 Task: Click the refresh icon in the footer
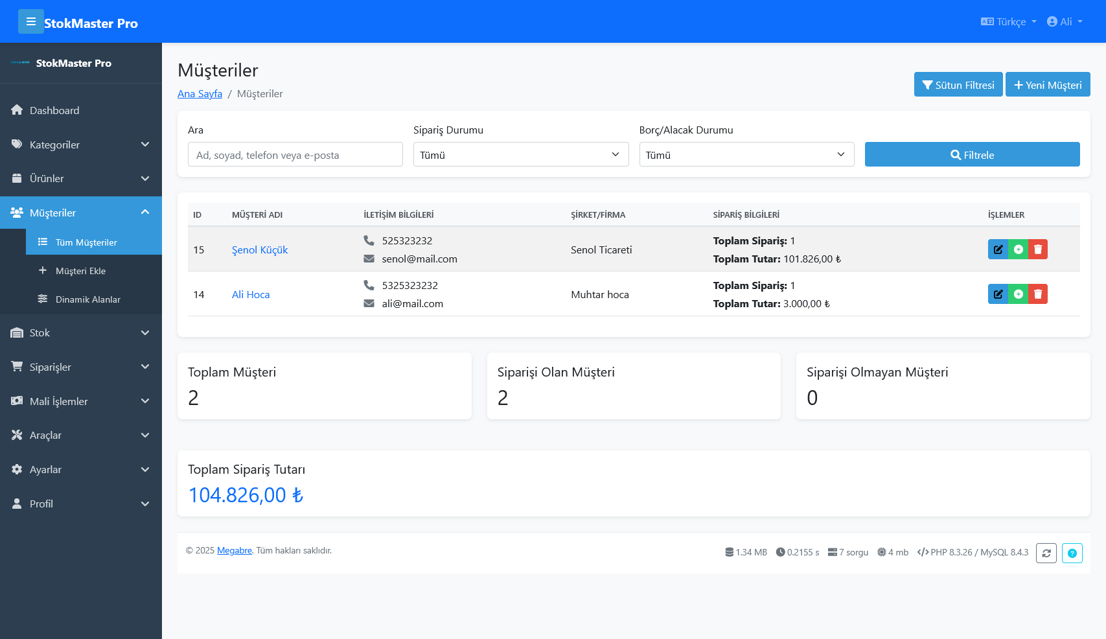coord(1046,553)
